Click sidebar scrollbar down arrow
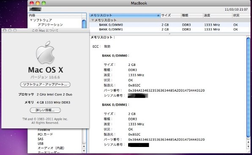The height and width of the screenshot is (155, 252). [x=84, y=151]
